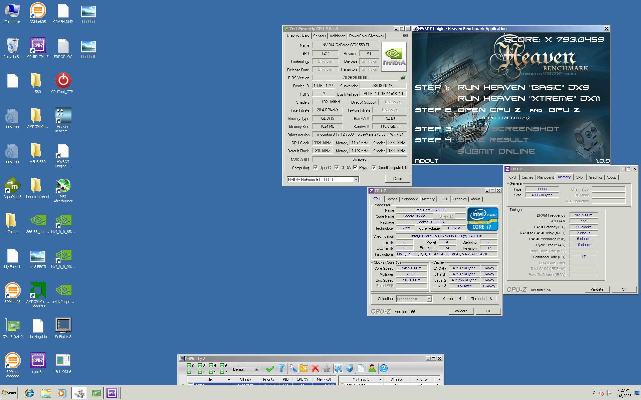641x400 pixels.
Task: Select the PriFinitty2 desktop icon
Action: click(63, 328)
